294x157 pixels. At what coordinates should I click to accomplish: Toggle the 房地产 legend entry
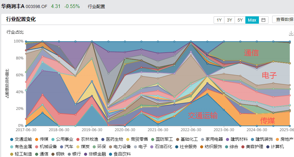point(284,139)
